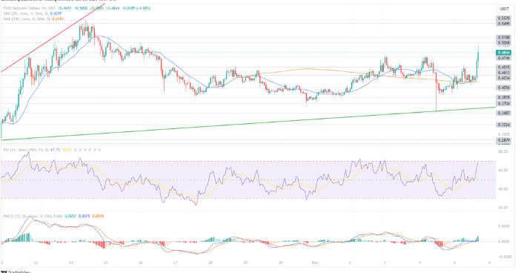Click the 24 date on time axis

point(70,263)
